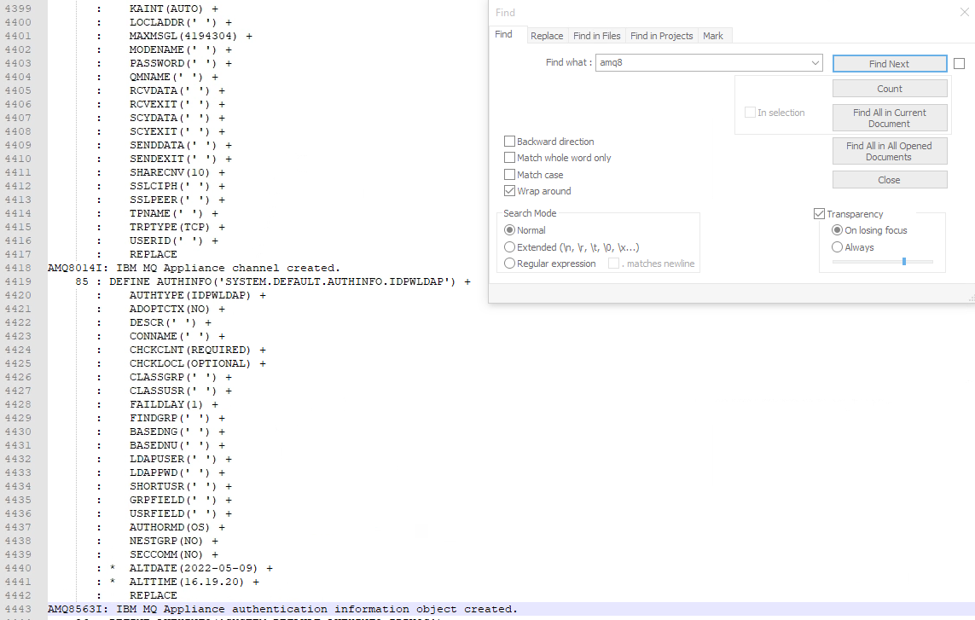Click the TRPTYPE(TCP) line

click(177, 227)
